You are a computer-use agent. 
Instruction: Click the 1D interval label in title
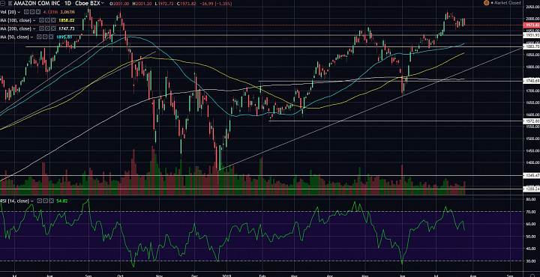click(67, 4)
